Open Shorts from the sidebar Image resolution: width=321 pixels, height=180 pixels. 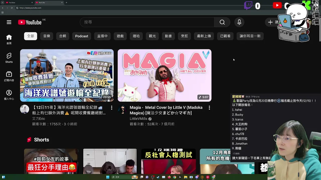click(9, 58)
